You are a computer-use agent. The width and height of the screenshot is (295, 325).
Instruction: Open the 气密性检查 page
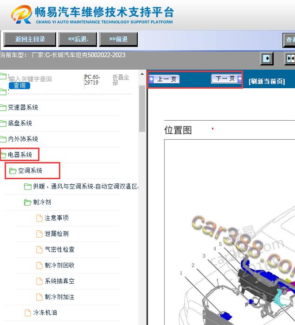pyautogui.click(x=59, y=250)
